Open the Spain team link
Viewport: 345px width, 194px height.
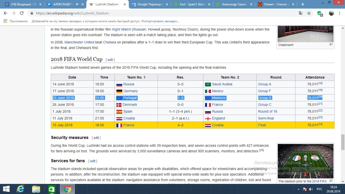(128, 111)
